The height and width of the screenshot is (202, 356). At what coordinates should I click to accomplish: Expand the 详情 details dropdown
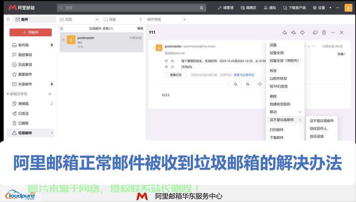click(341, 54)
